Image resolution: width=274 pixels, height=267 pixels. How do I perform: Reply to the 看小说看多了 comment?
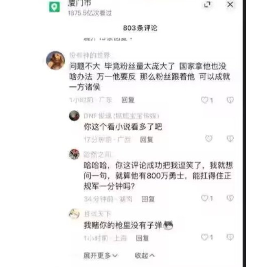coord(147,140)
